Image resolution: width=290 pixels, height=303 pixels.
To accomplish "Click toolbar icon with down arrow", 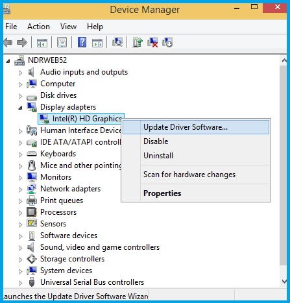I will [x=167, y=42].
